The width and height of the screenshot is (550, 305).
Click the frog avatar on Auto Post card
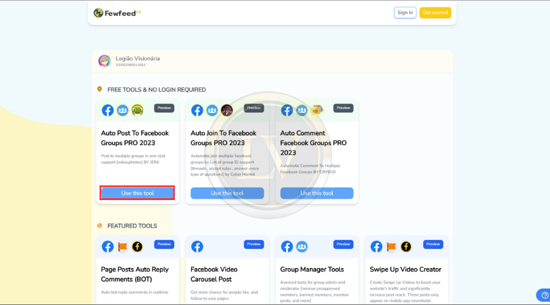(137, 110)
